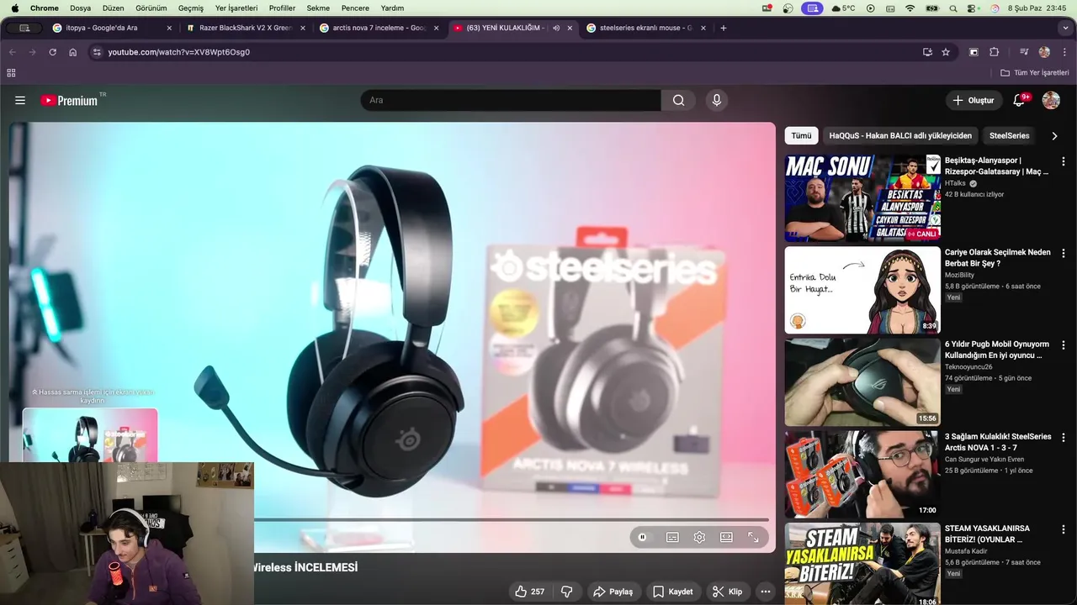Open YouTube account avatar menu
Viewport: 1077px width, 605px height.
[x=1051, y=100]
